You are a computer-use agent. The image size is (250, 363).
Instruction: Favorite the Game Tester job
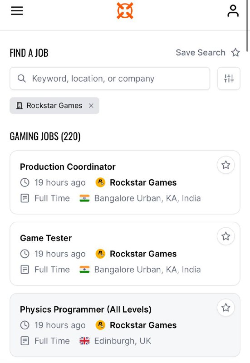pyautogui.click(x=225, y=236)
